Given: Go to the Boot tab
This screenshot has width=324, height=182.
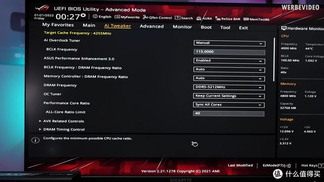Looking at the screenshot, I should point(206,27).
